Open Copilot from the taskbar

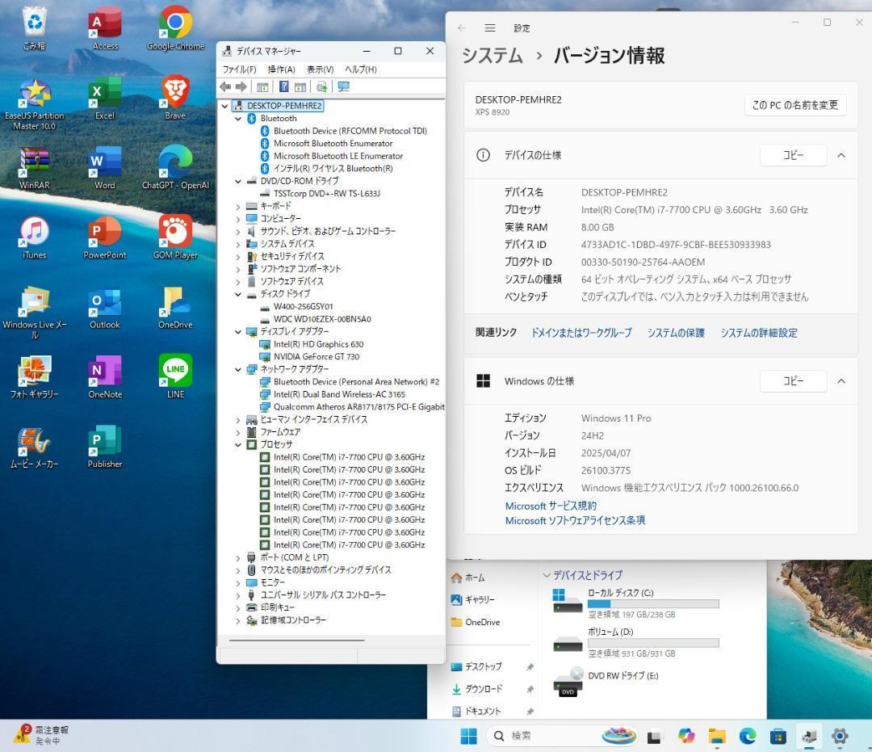click(x=685, y=736)
